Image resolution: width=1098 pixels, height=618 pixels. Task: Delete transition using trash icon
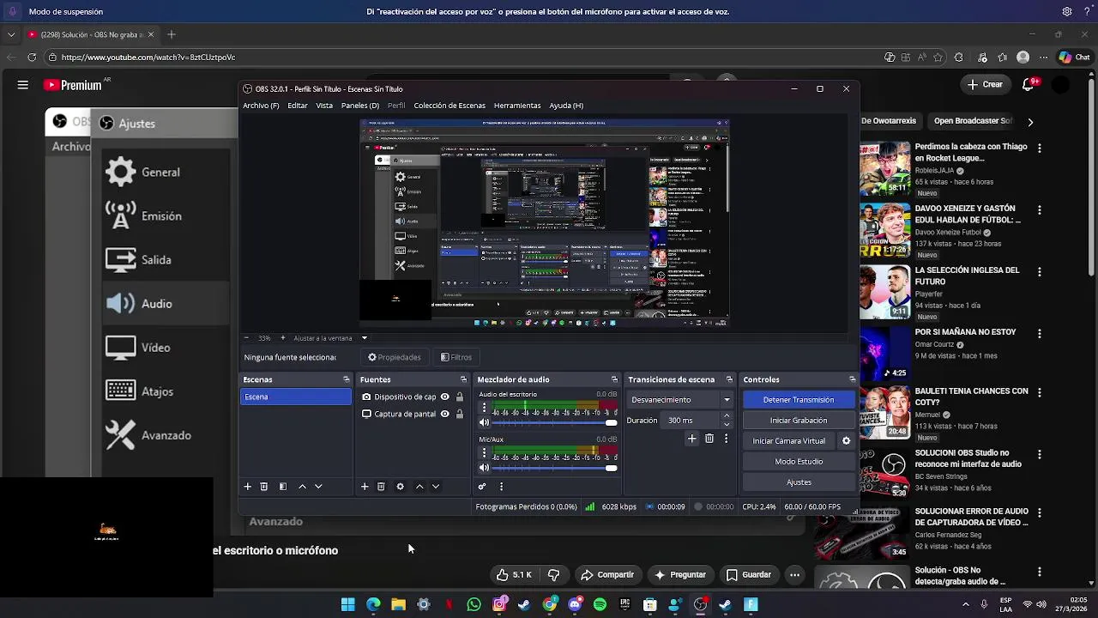coord(709,439)
